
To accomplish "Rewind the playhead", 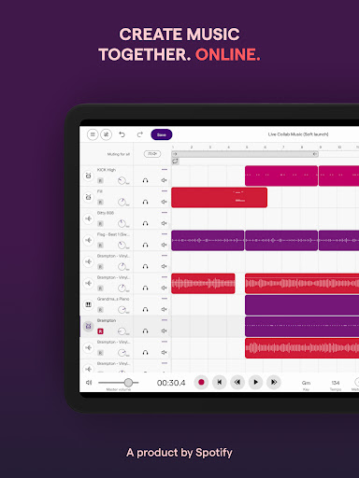I will pos(237,382).
